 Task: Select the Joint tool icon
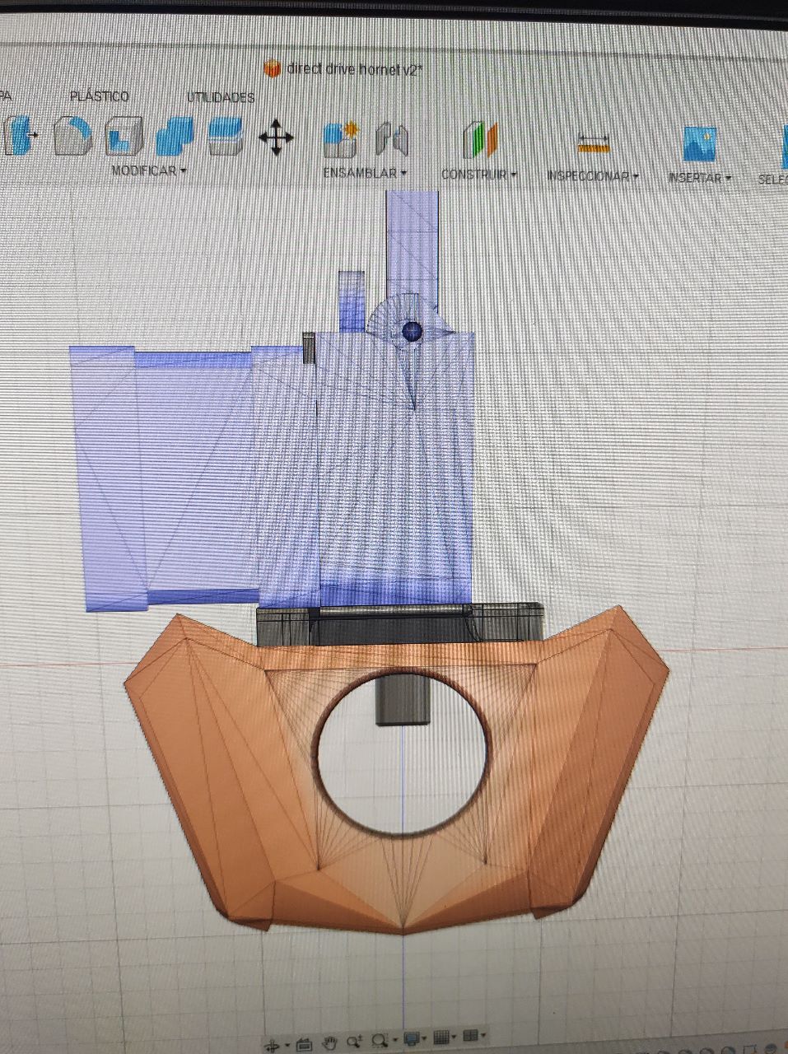tap(393, 138)
